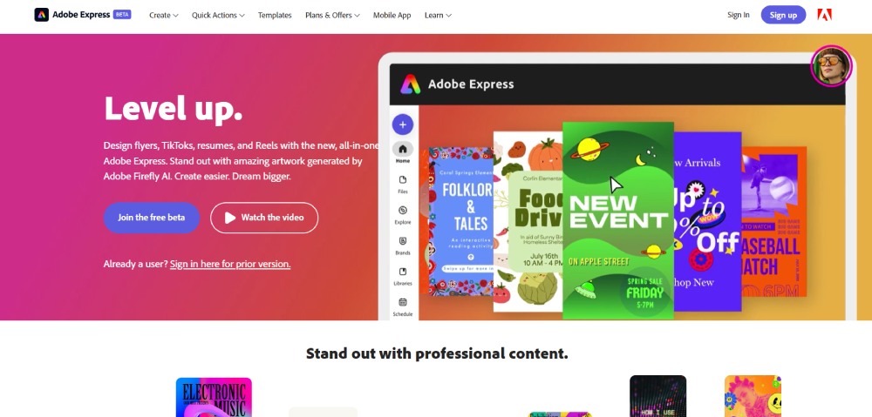This screenshot has width=872, height=417.
Task: Open the red Adobe logo icon
Action: (824, 15)
